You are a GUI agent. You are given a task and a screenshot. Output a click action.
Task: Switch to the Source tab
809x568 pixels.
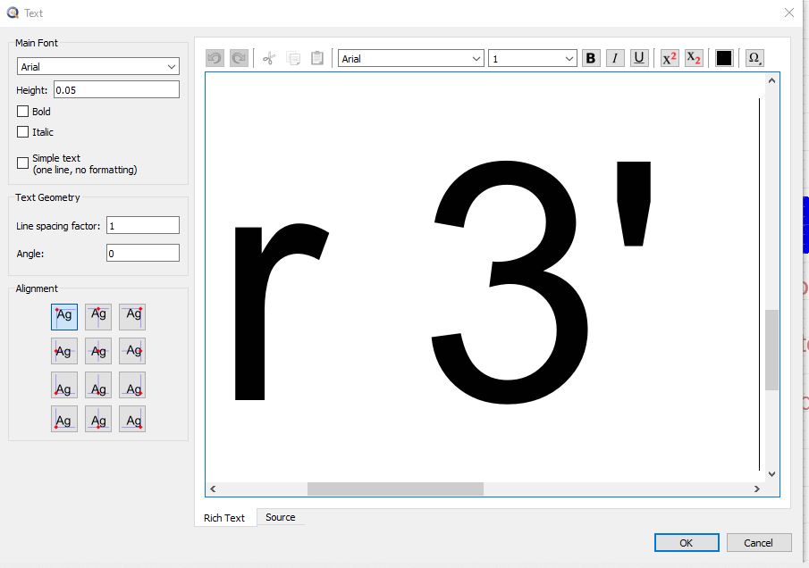click(x=280, y=517)
